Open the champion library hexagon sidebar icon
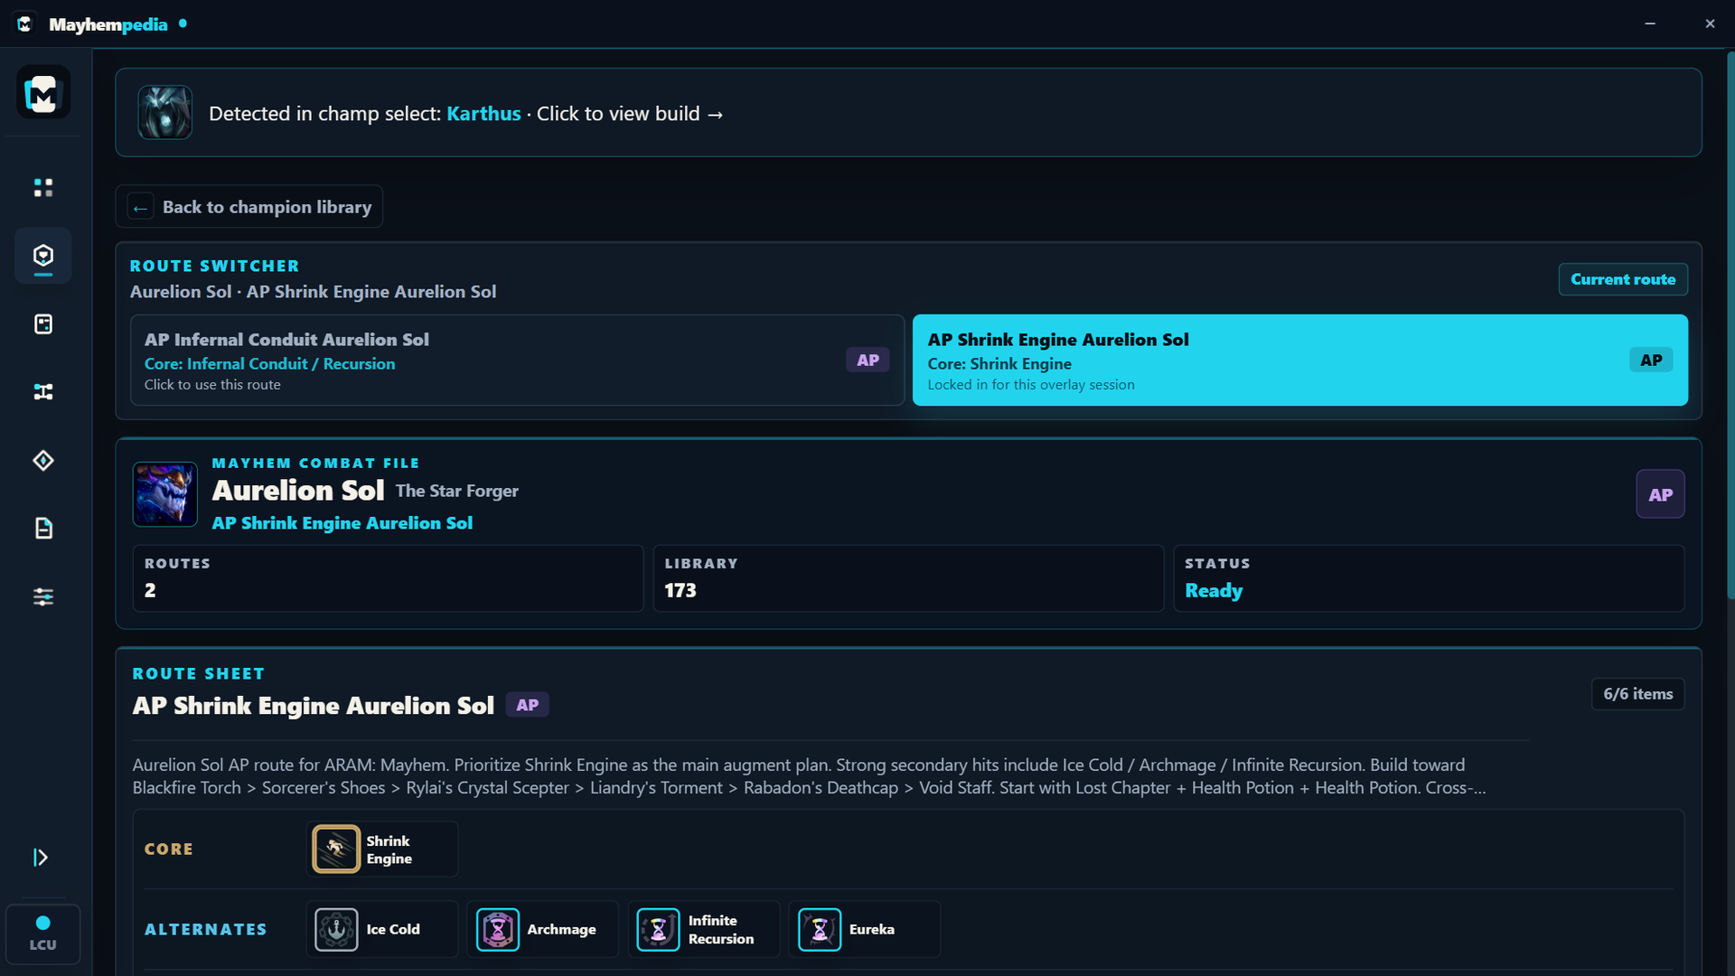 click(42, 256)
